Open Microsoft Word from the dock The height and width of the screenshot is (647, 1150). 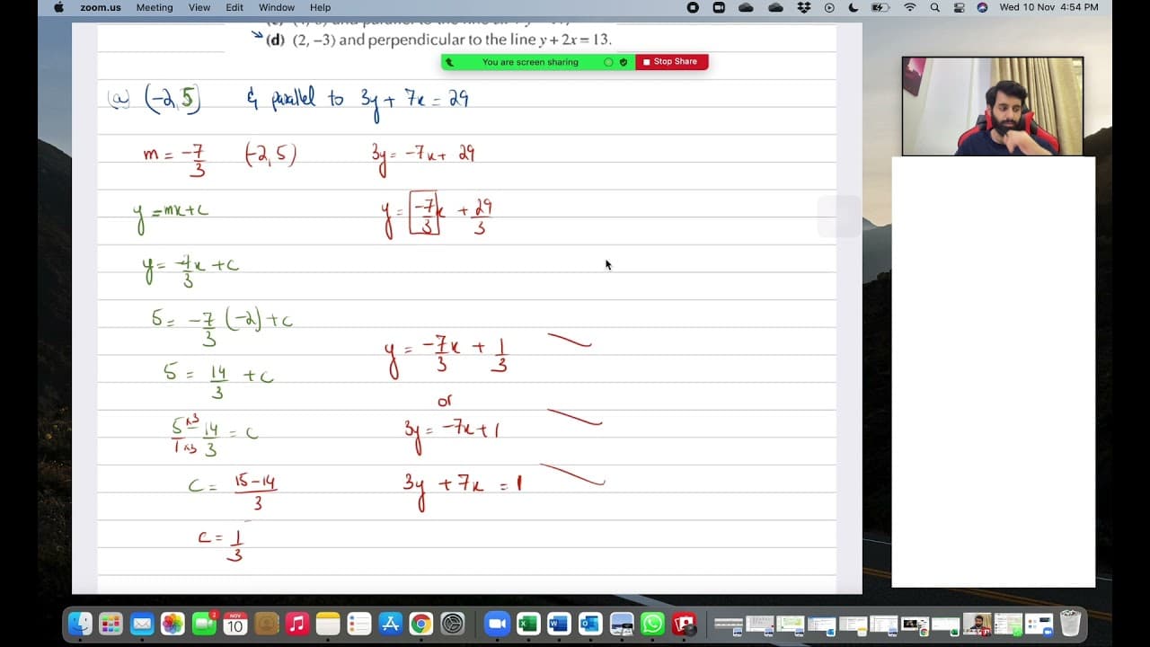click(559, 624)
